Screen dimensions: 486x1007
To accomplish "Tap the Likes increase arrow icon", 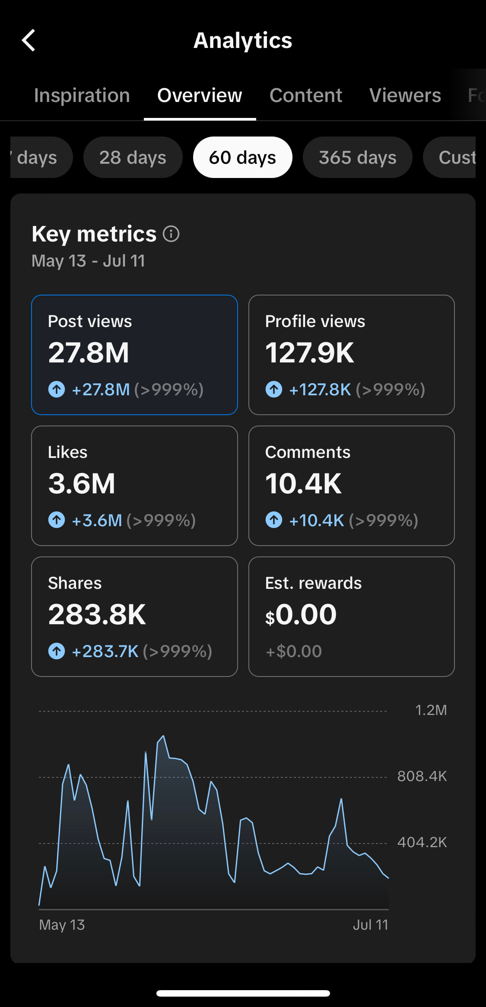I will 57,520.
